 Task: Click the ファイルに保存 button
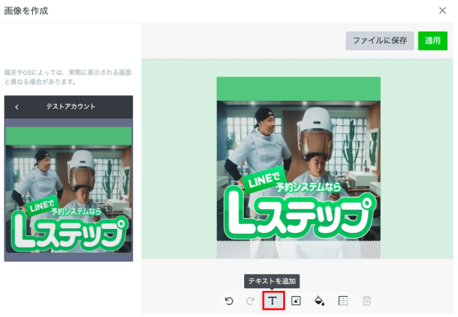[x=380, y=41]
